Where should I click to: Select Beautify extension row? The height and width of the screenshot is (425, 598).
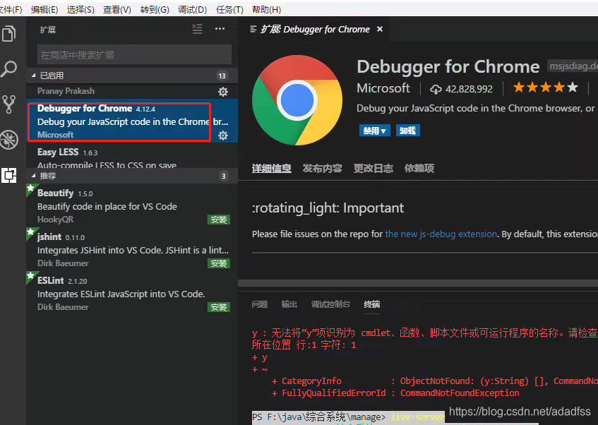click(132, 206)
